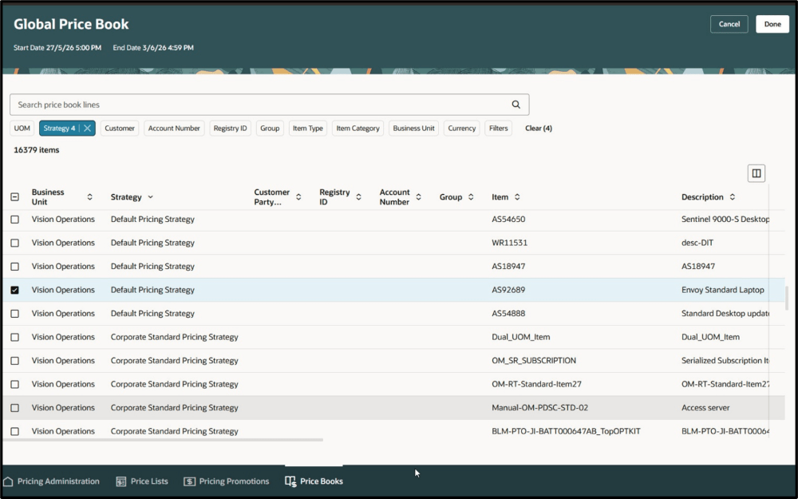Screen dimensions: 798x499
Task: Check the AS18947 row checkbox
Action: point(14,267)
